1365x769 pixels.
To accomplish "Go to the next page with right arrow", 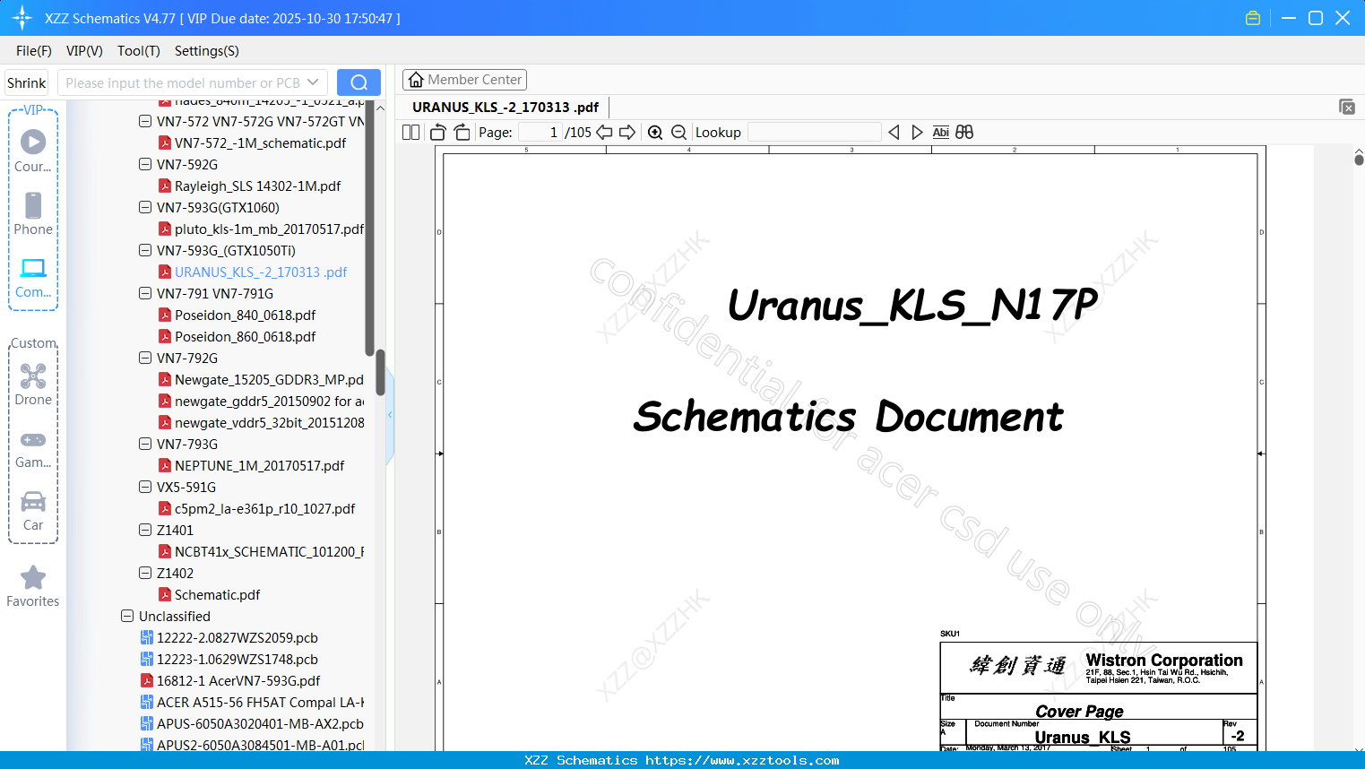I will (627, 133).
